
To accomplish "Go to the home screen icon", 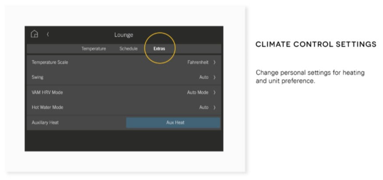I will pyautogui.click(x=35, y=34).
